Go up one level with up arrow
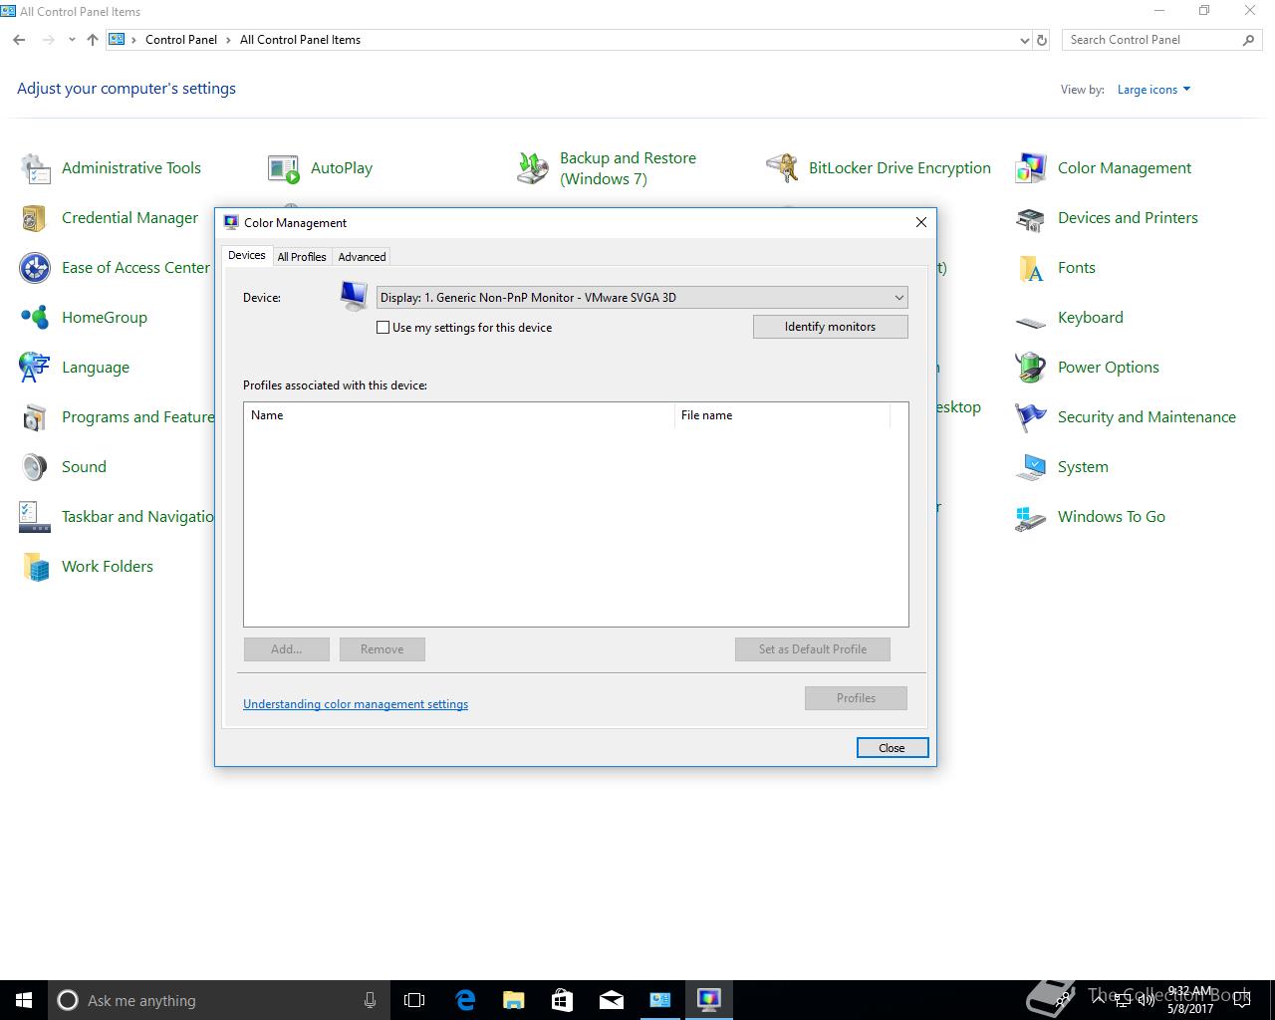This screenshot has width=1275, height=1020. point(93,40)
